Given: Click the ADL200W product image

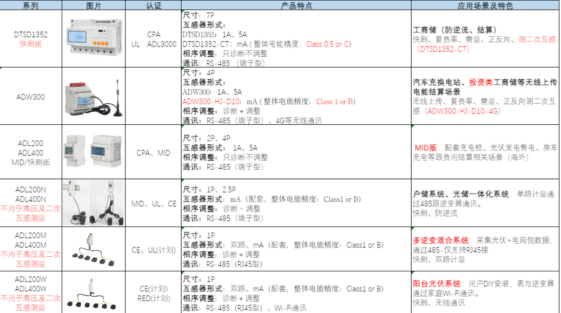Looking at the screenshot, I should [x=94, y=294].
